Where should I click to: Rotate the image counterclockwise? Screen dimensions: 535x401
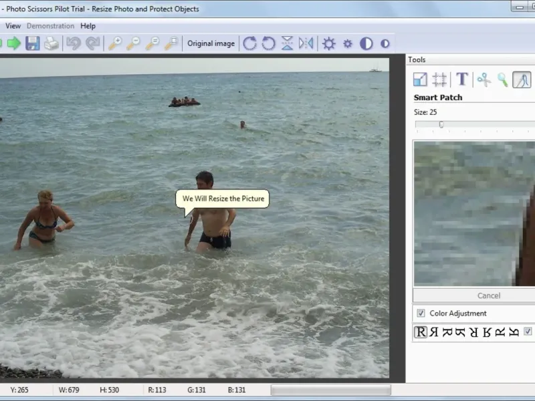269,43
